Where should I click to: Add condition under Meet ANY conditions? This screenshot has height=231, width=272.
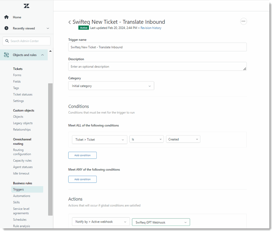pyautogui.click(x=83, y=179)
